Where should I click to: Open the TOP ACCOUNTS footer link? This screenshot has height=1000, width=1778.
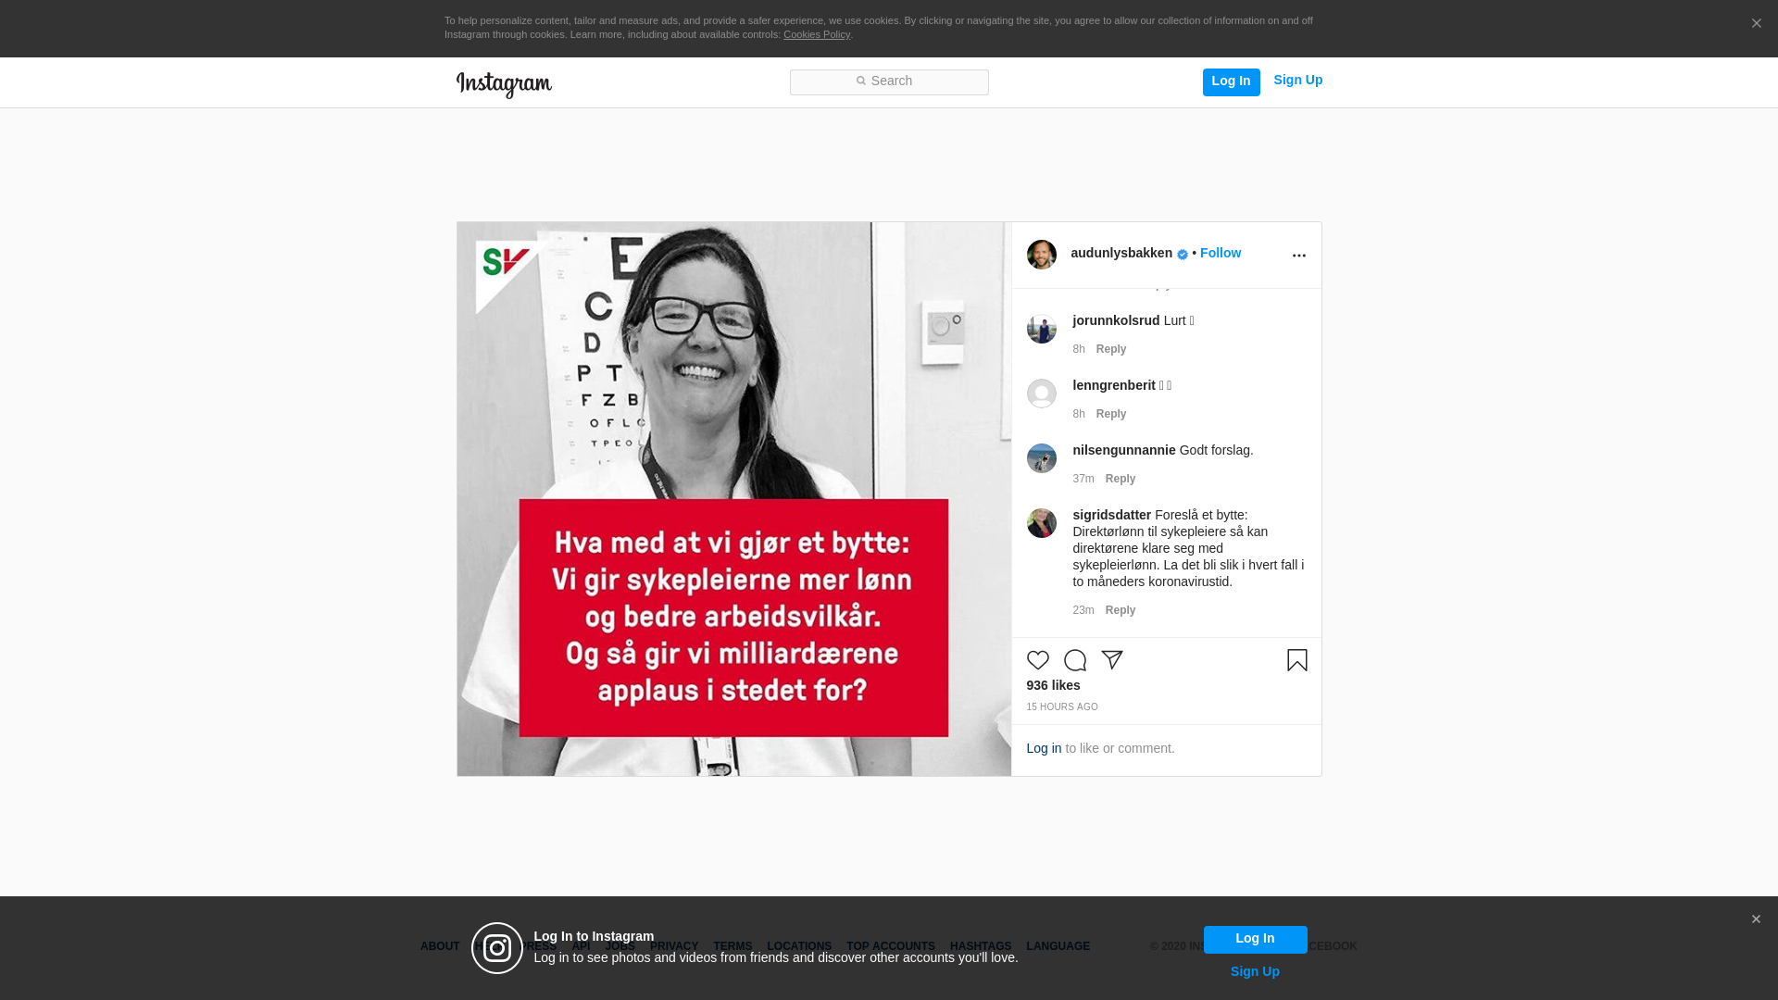click(x=891, y=946)
